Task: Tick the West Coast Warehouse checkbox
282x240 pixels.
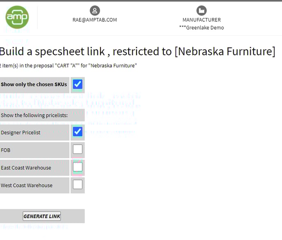Action: (77, 184)
